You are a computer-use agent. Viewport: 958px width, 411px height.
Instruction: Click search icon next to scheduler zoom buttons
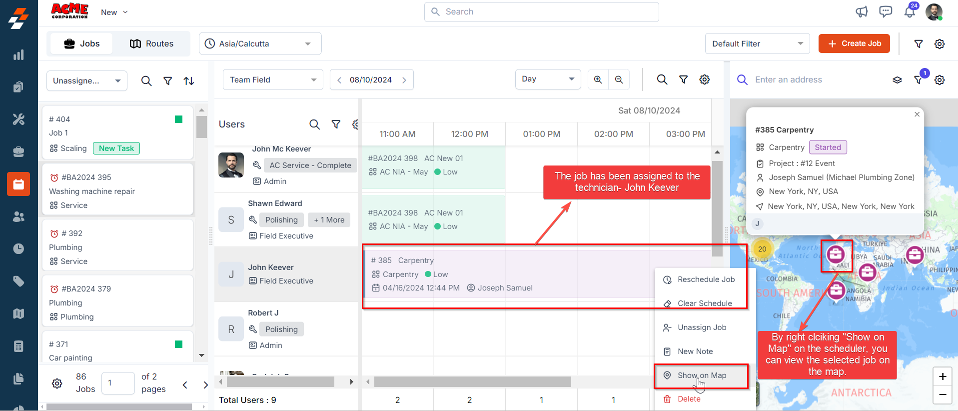coord(662,79)
